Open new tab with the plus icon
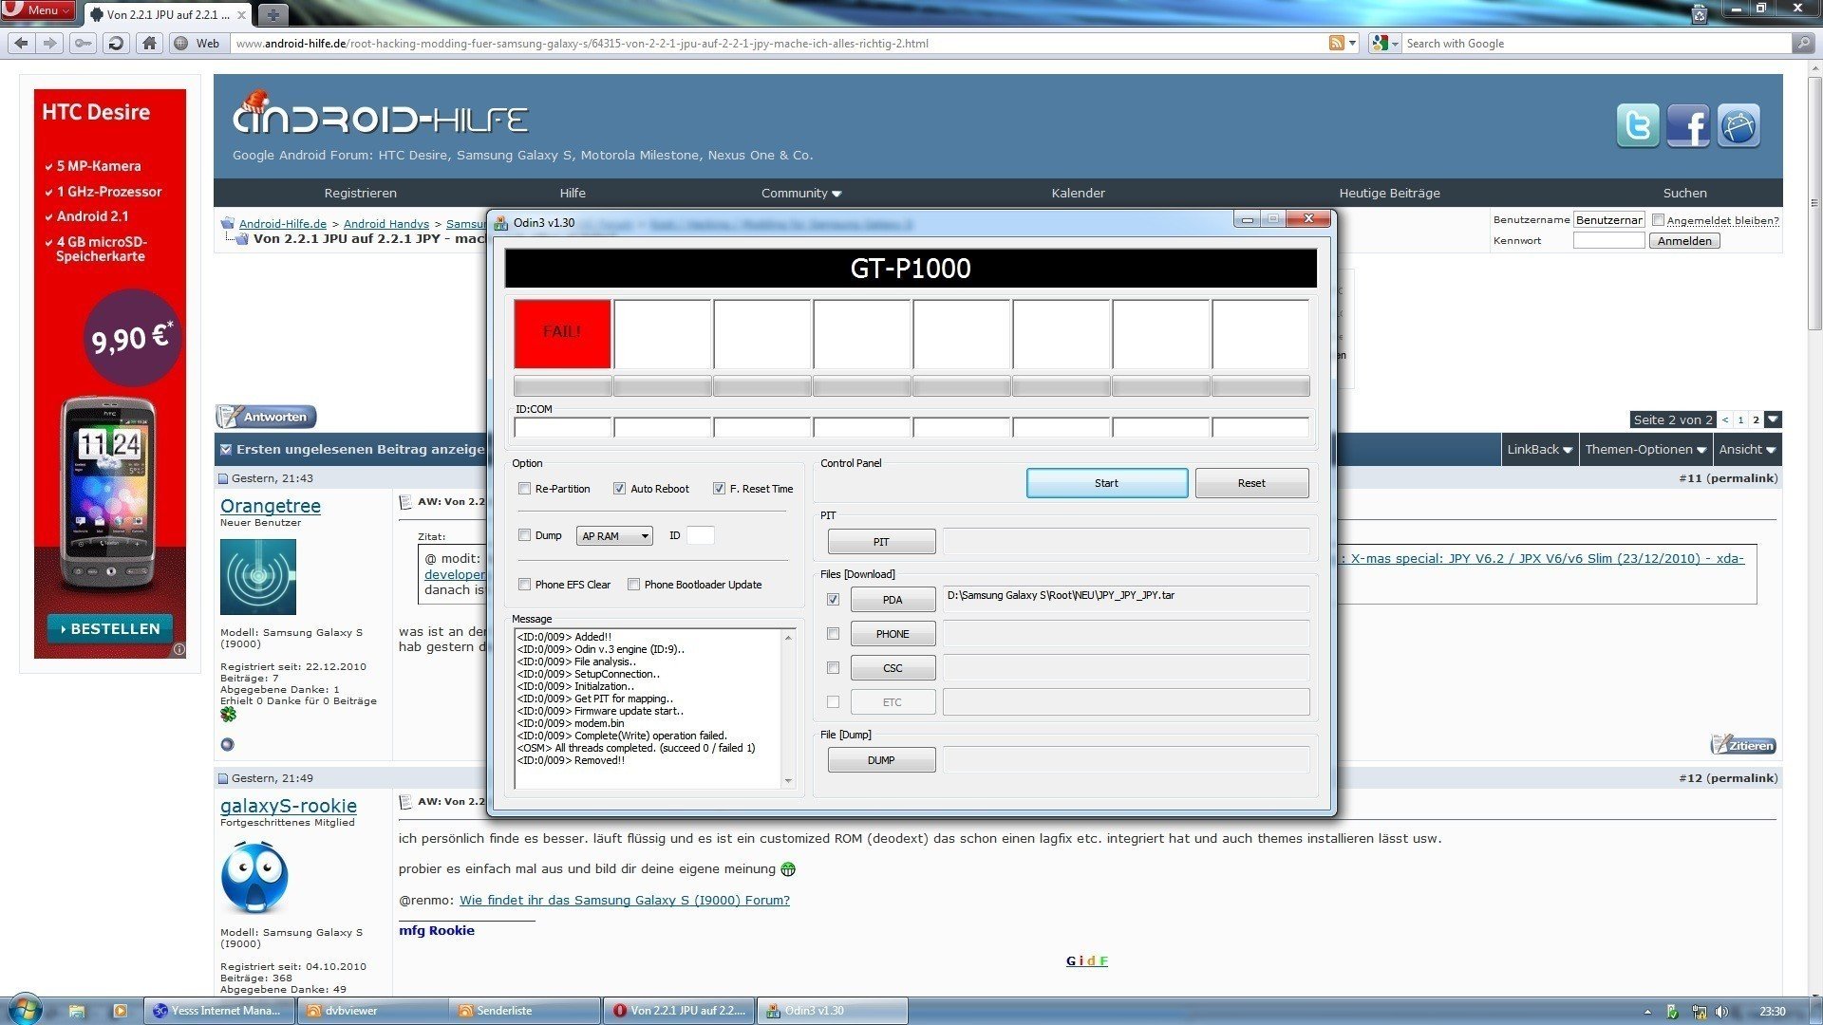Image resolution: width=1823 pixels, height=1025 pixels. (273, 14)
